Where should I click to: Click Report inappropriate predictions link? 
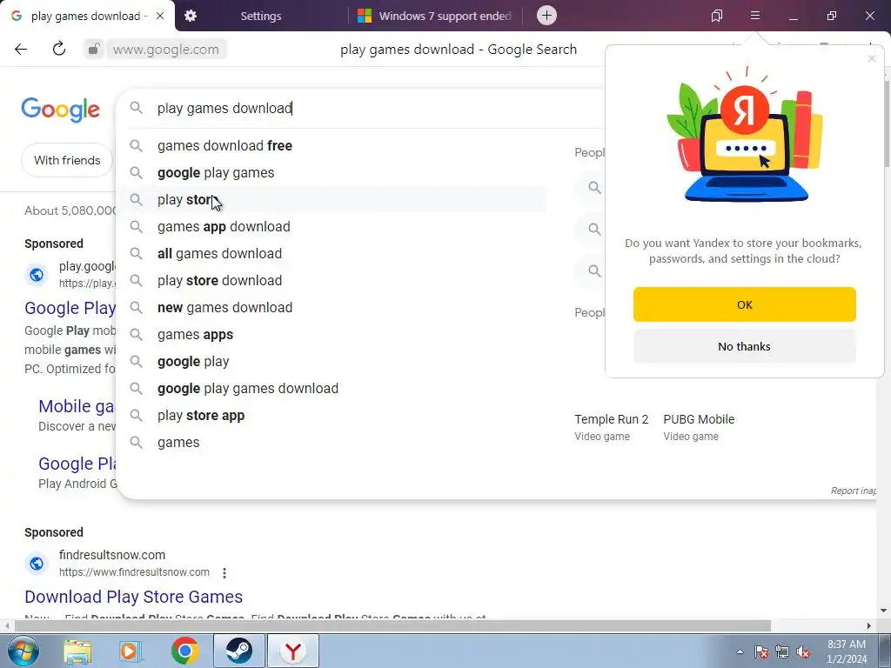tap(853, 491)
